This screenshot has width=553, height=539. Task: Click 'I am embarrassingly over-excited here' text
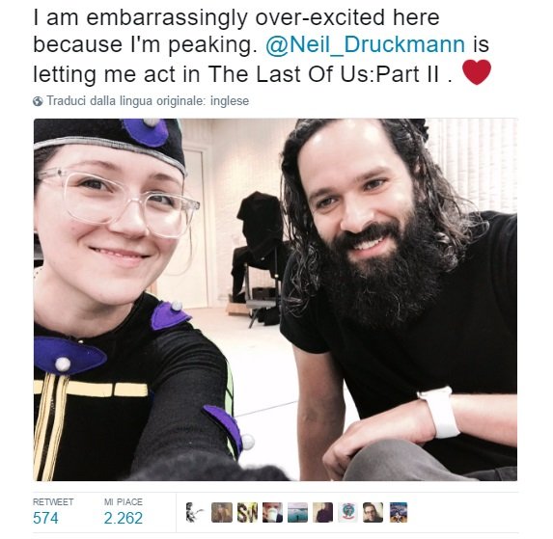pyautogui.click(x=236, y=17)
